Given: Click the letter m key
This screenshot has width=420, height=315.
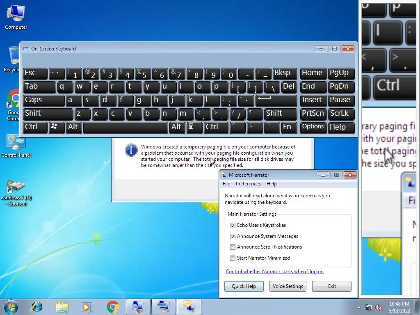Looking at the screenshot, I should click(186, 114).
